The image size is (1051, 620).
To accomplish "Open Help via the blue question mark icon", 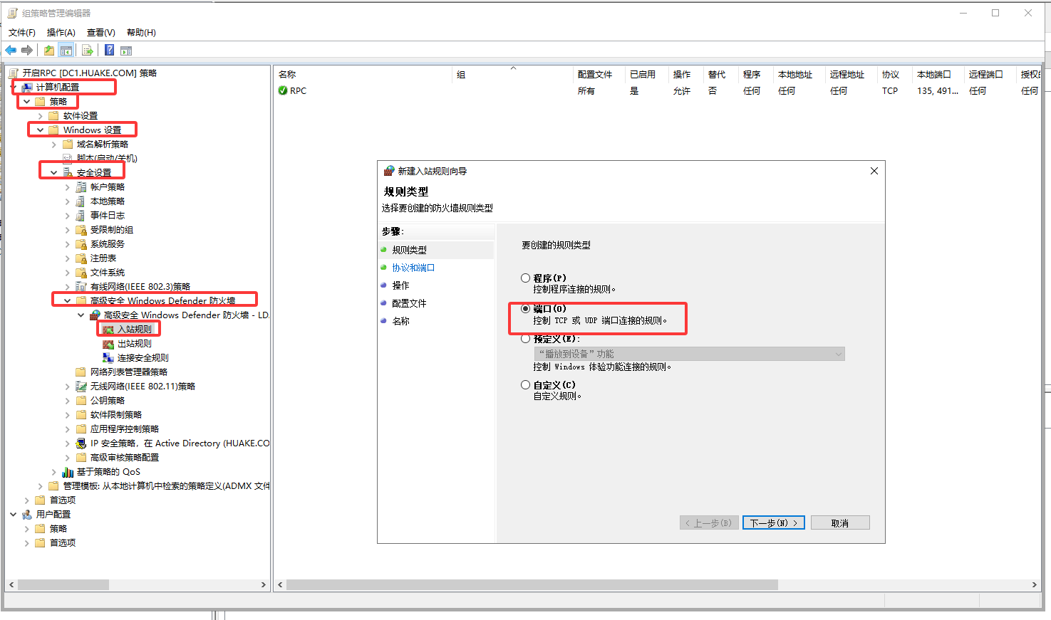I will tap(109, 50).
